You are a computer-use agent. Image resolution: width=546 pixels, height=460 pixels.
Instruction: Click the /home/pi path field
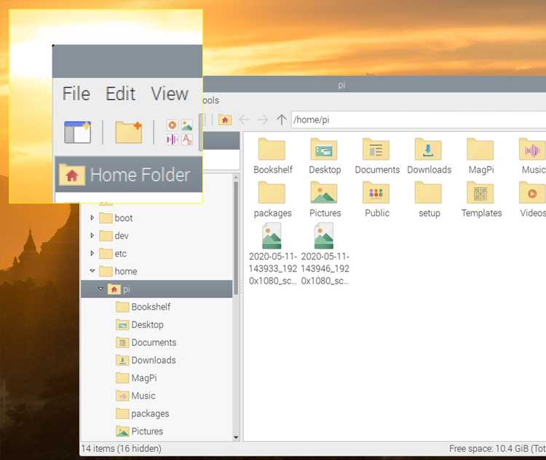point(415,120)
